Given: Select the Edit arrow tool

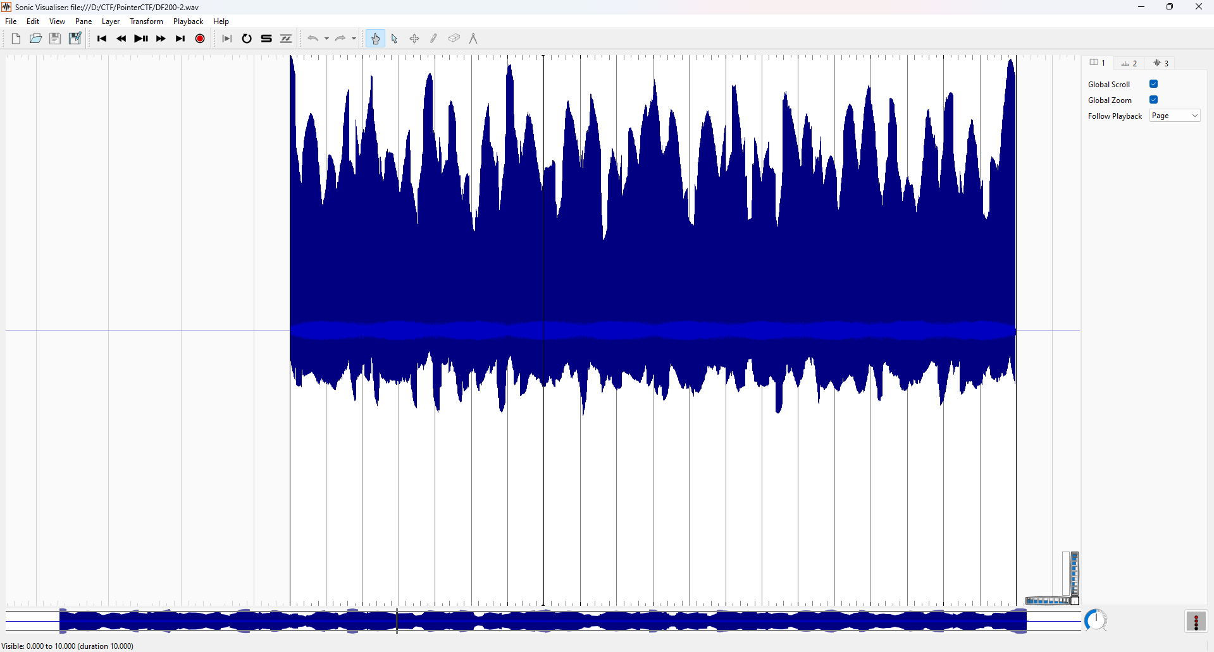Looking at the screenshot, I should click(x=394, y=39).
